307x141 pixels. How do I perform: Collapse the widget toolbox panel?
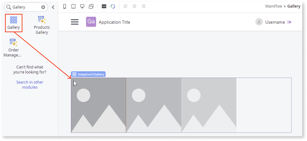click(53, 7)
